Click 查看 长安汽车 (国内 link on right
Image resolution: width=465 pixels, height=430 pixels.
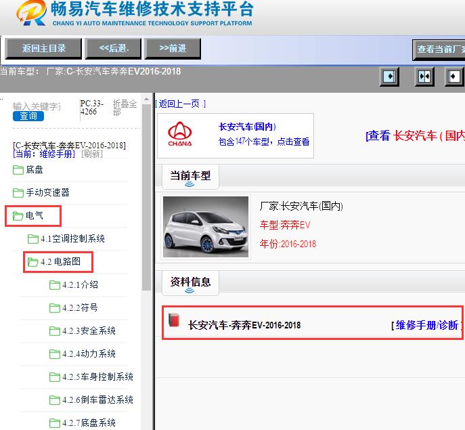point(415,136)
